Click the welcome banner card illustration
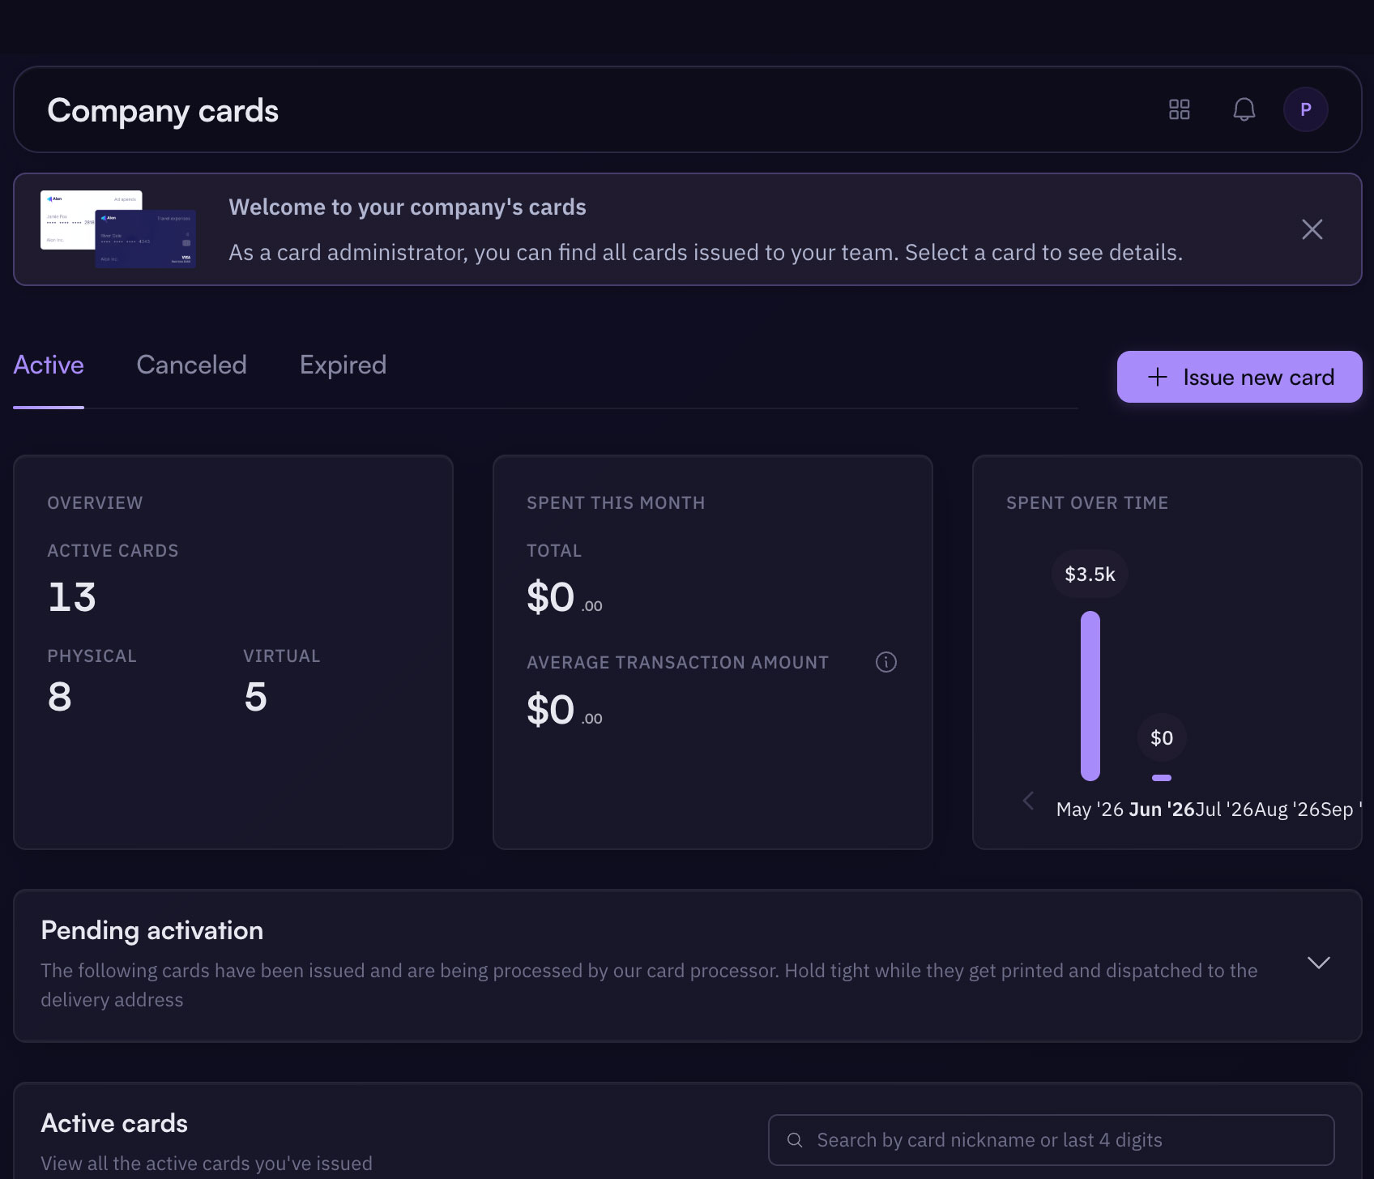1374x1179 pixels. tap(118, 229)
